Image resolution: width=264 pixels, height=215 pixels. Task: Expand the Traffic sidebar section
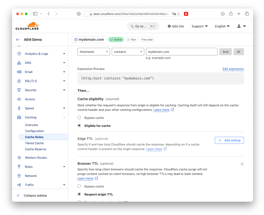pos(64,185)
